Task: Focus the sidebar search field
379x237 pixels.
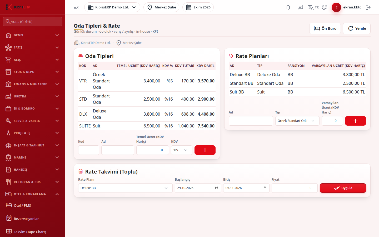Action: click(33, 22)
